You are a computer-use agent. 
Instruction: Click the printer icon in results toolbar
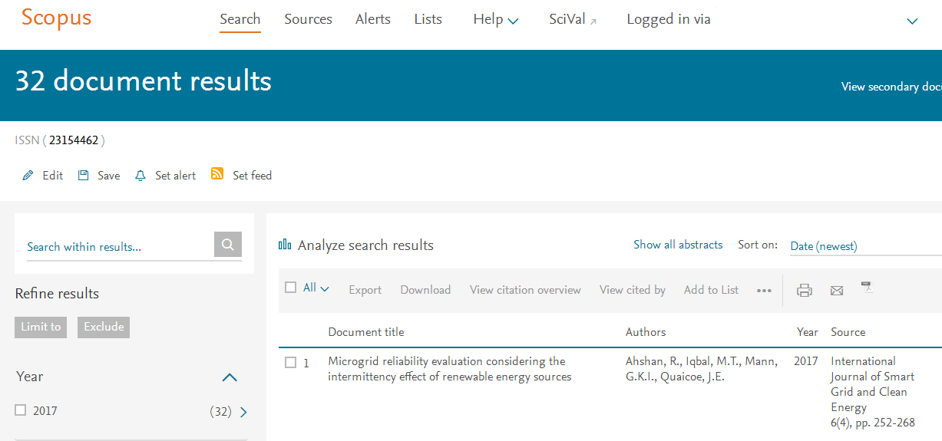pos(805,290)
